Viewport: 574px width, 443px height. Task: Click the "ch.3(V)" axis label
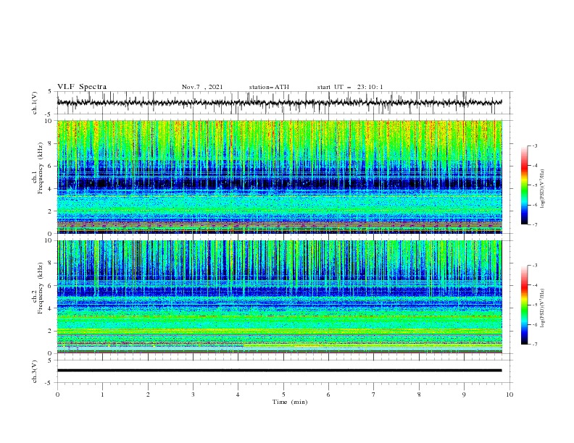pos(35,371)
